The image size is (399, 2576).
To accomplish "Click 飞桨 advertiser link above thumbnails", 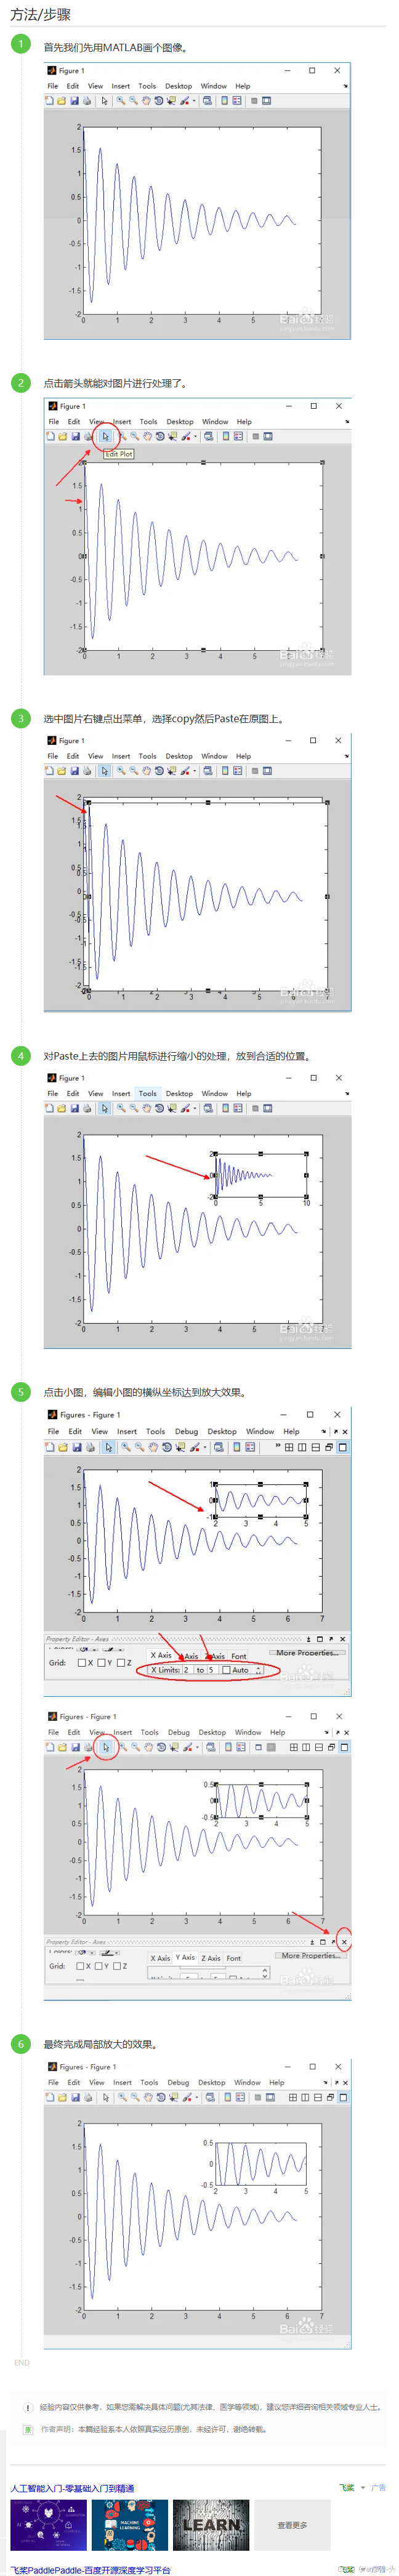I will pyautogui.click(x=346, y=2487).
